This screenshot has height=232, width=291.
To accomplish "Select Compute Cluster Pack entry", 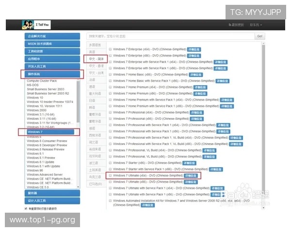I will pyautogui.click(x=42, y=81).
